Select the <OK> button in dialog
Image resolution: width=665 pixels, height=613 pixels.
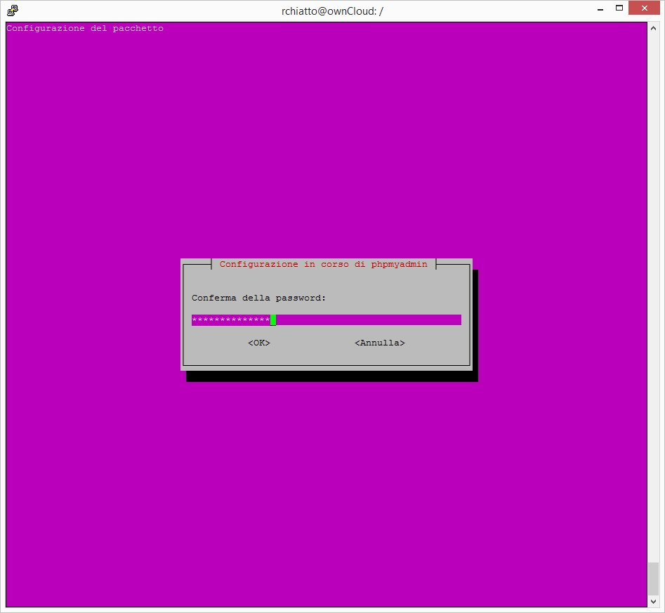258,343
